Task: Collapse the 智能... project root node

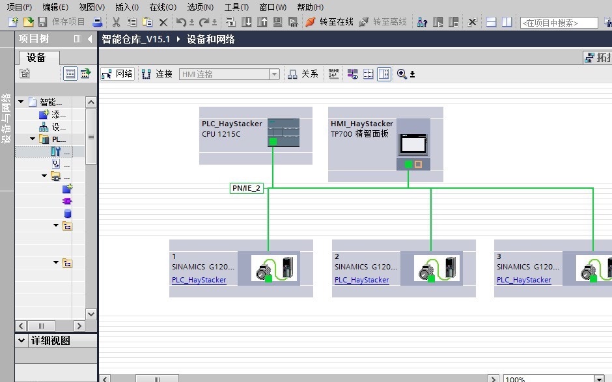Action: click(x=21, y=102)
